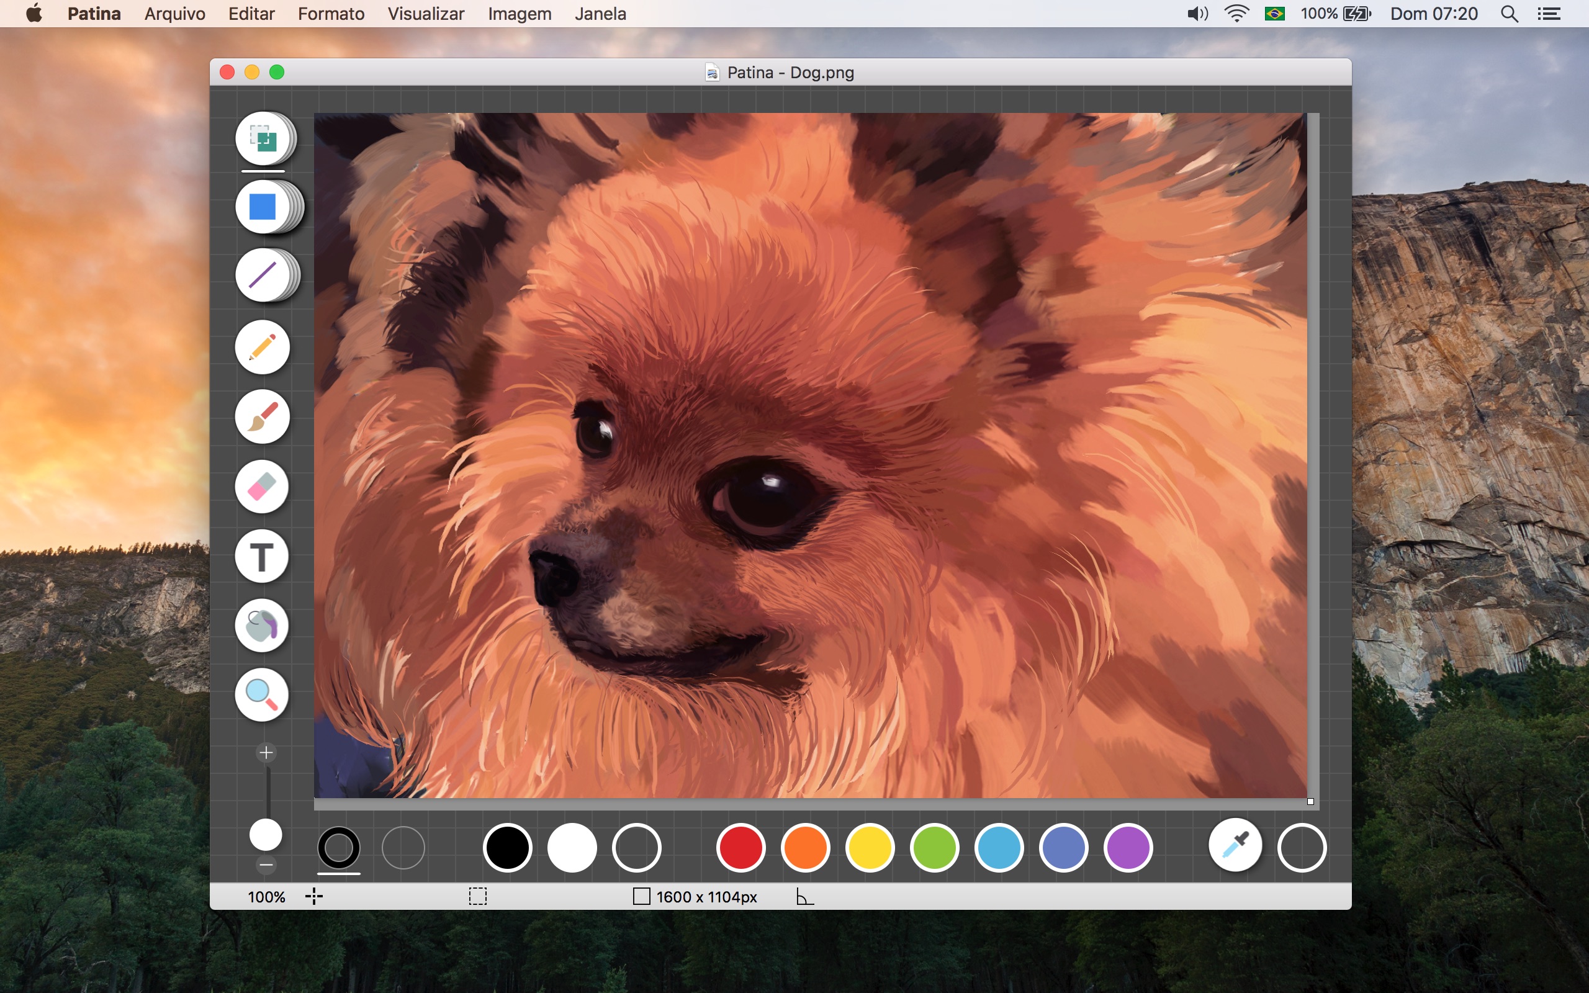Open the Formato menu
The image size is (1589, 993).
tap(331, 13)
